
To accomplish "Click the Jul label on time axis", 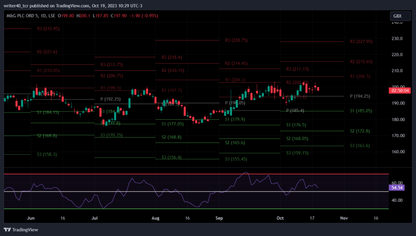I will point(94,218).
